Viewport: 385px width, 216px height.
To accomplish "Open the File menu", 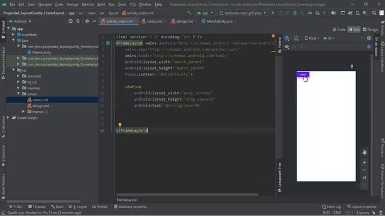I will click(x=12, y=4).
